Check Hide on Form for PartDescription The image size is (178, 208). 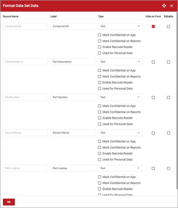(x=153, y=62)
